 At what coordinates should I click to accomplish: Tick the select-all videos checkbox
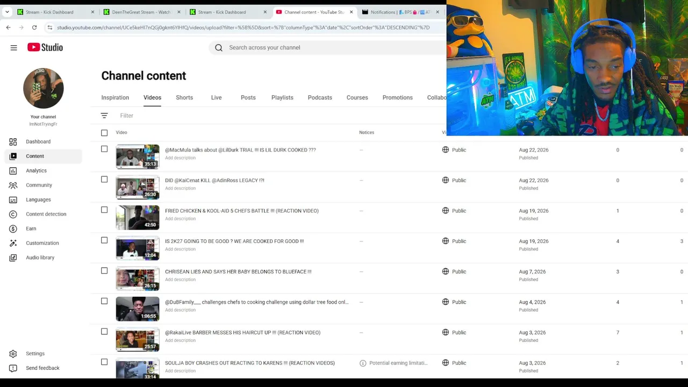pyautogui.click(x=104, y=133)
